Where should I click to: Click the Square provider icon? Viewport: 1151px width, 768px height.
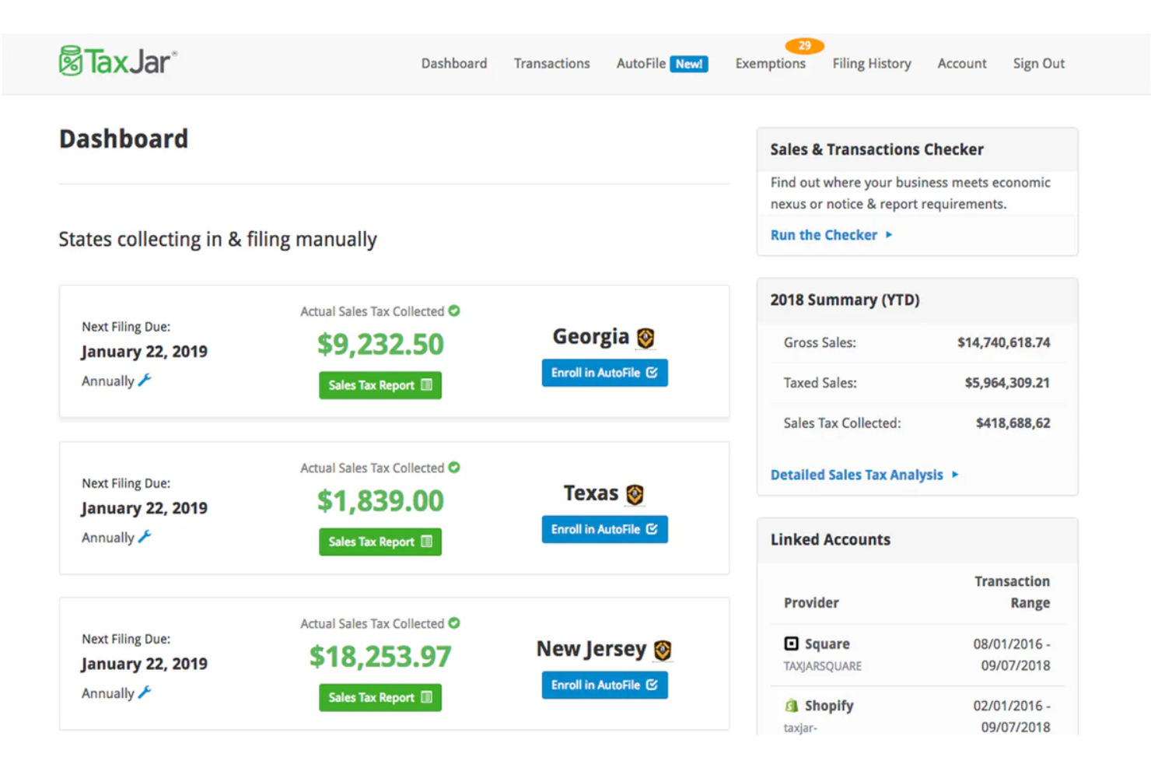point(790,643)
